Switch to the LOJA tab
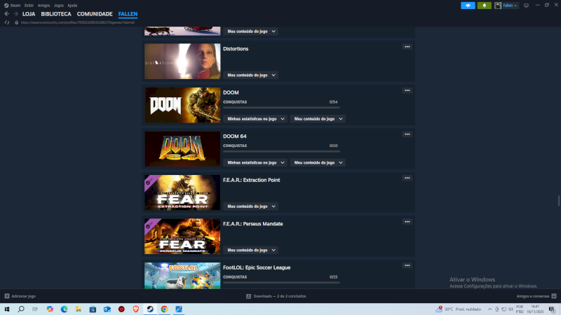561x315 pixels. click(29, 14)
